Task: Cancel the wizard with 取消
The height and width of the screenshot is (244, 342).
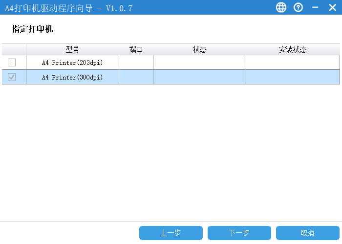Action: click(308, 233)
